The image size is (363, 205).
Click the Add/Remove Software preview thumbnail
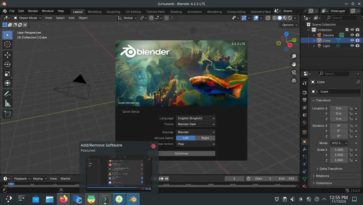119,173
